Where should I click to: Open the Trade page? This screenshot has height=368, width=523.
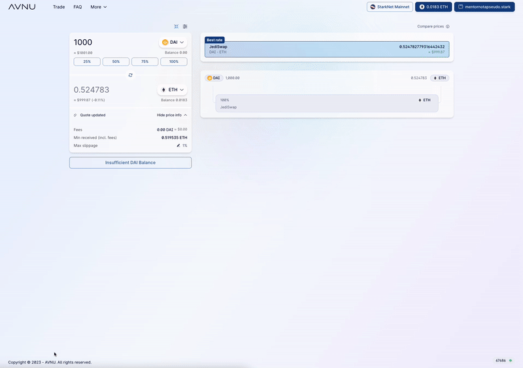(x=59, y=7)
